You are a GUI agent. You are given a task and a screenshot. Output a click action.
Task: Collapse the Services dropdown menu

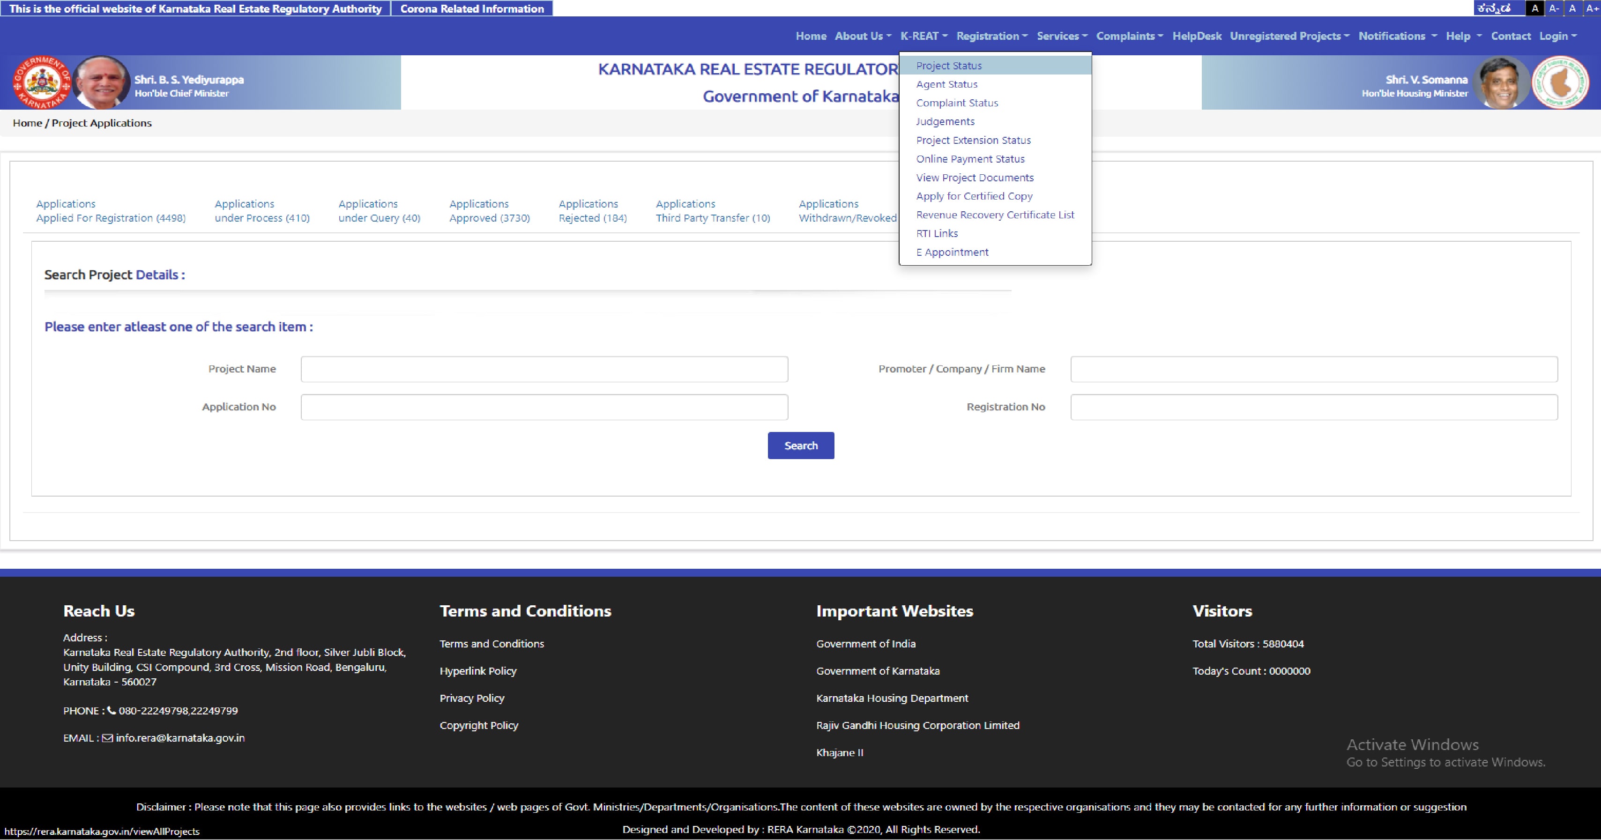(1062, 36)
